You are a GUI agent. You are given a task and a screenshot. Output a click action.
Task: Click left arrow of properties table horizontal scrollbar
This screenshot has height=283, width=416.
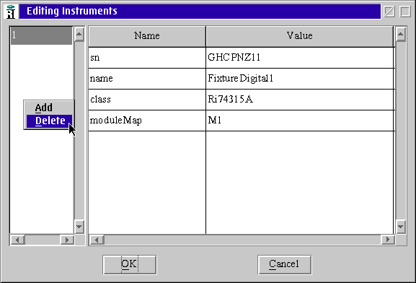tap(97, 240)
